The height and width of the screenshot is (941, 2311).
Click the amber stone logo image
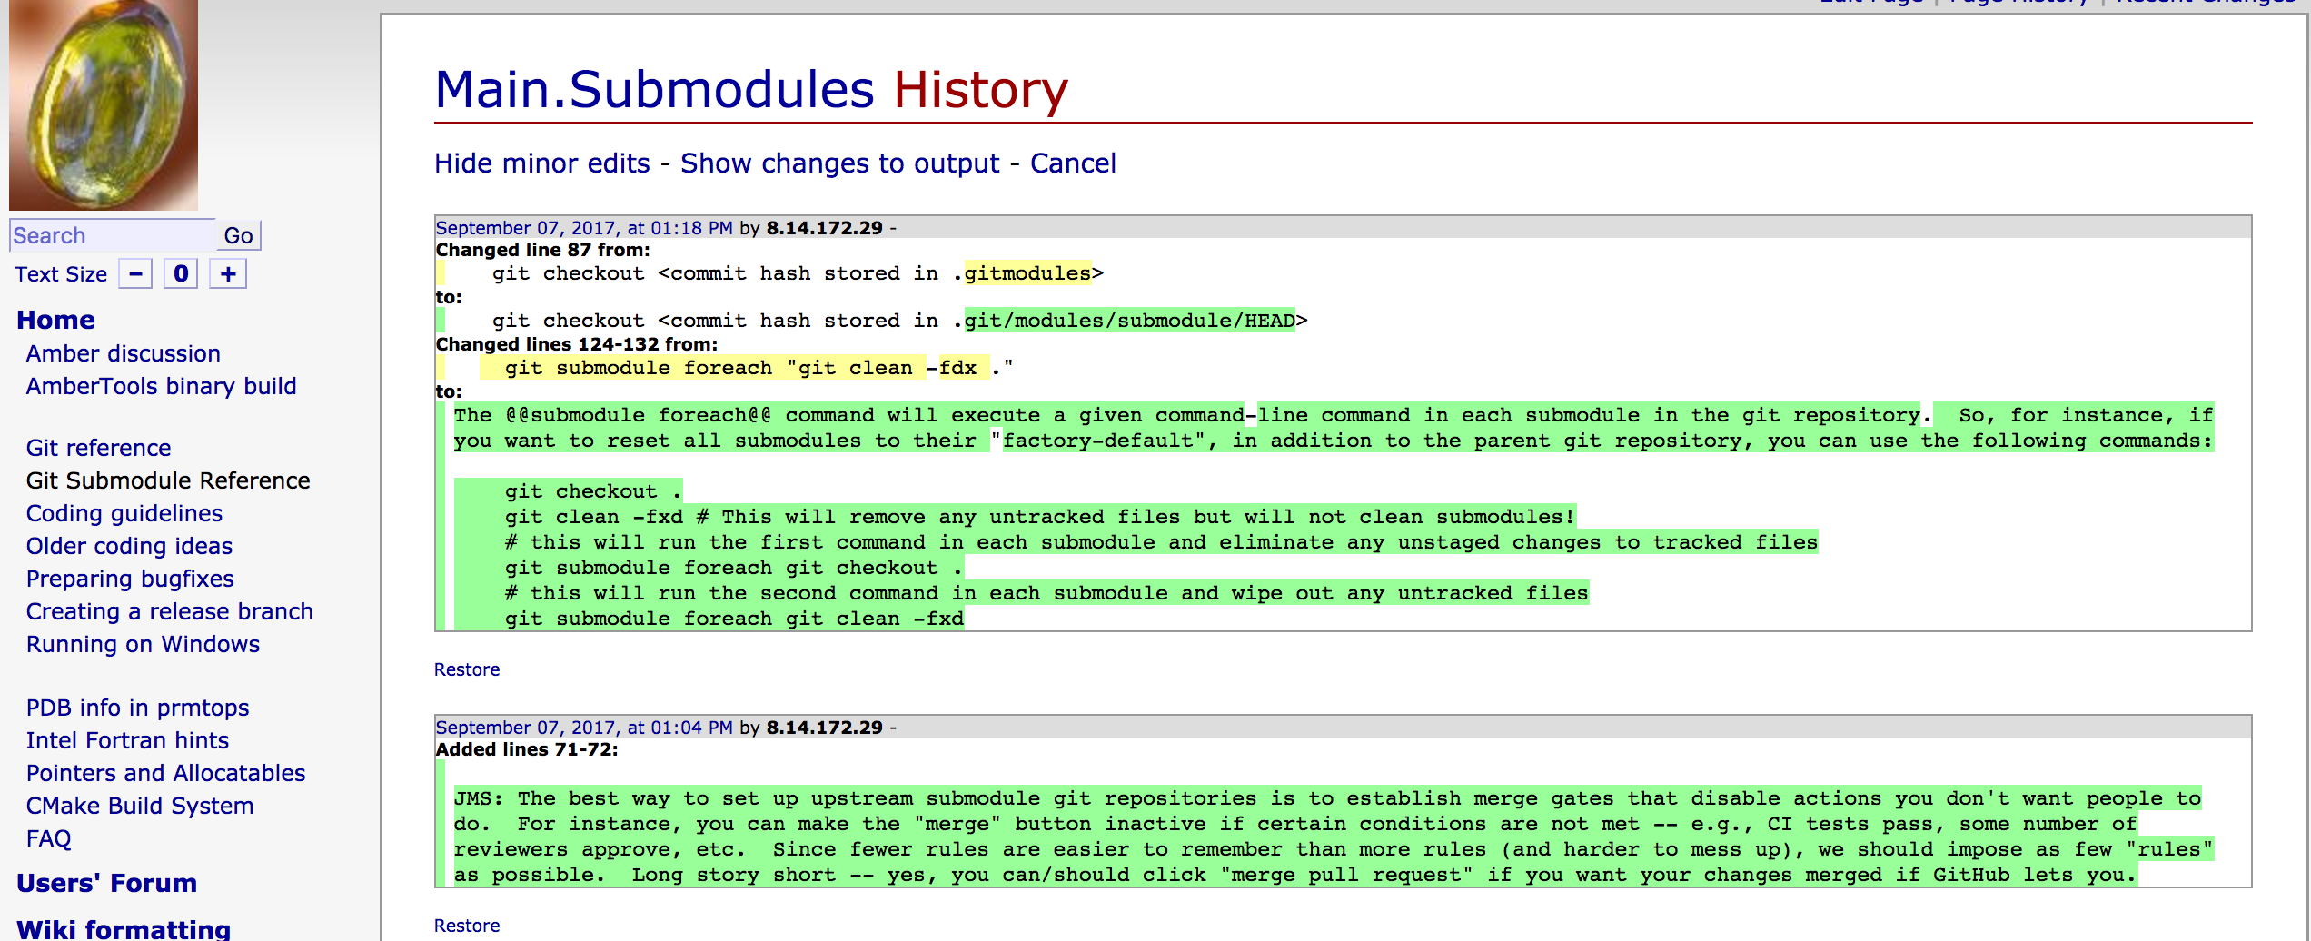[x=103, y=104]
